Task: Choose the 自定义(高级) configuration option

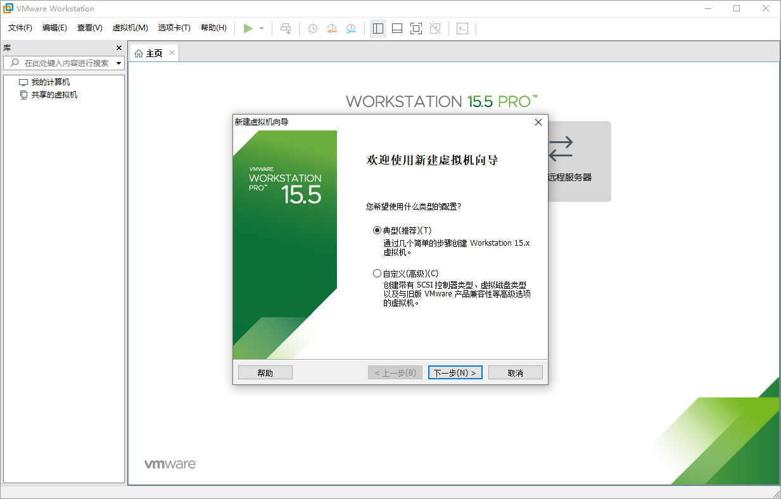Action: (377, 273)
